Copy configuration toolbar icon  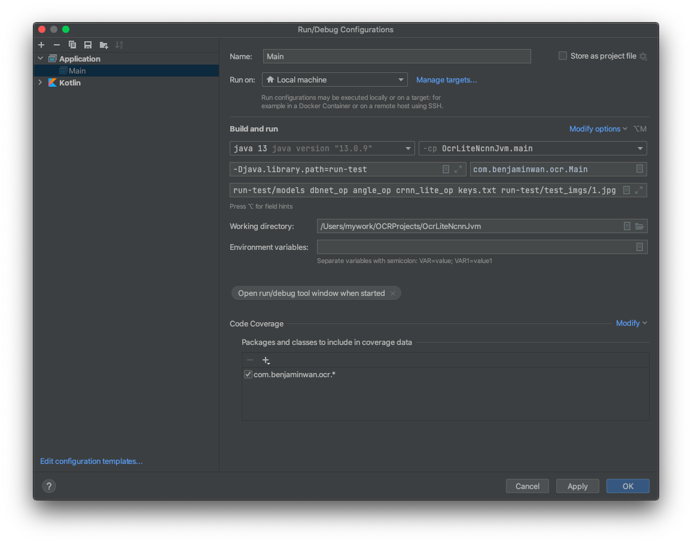72,45
